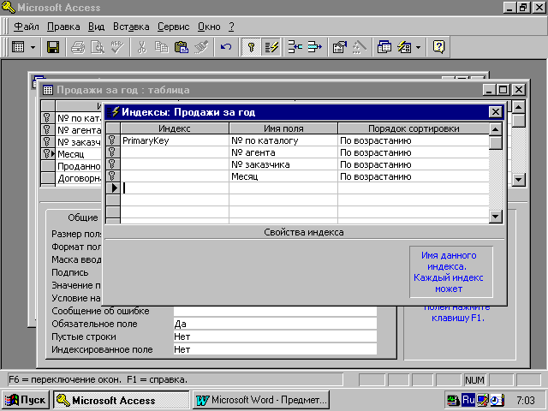Select the Месяц field cell in Indexes

tap(283, 176)
